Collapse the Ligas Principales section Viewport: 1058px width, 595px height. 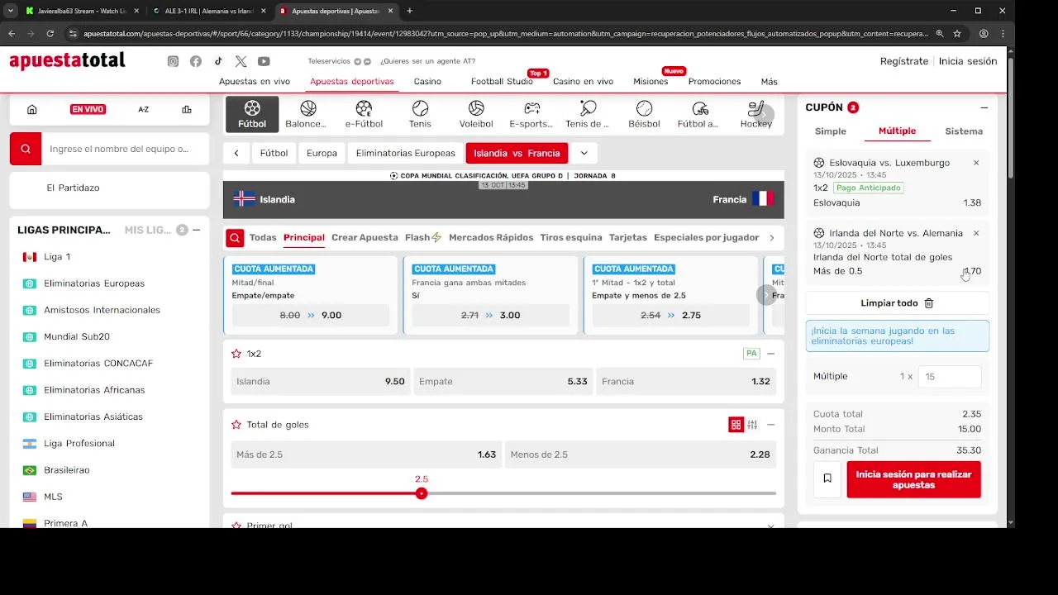(x=196, y=230)
